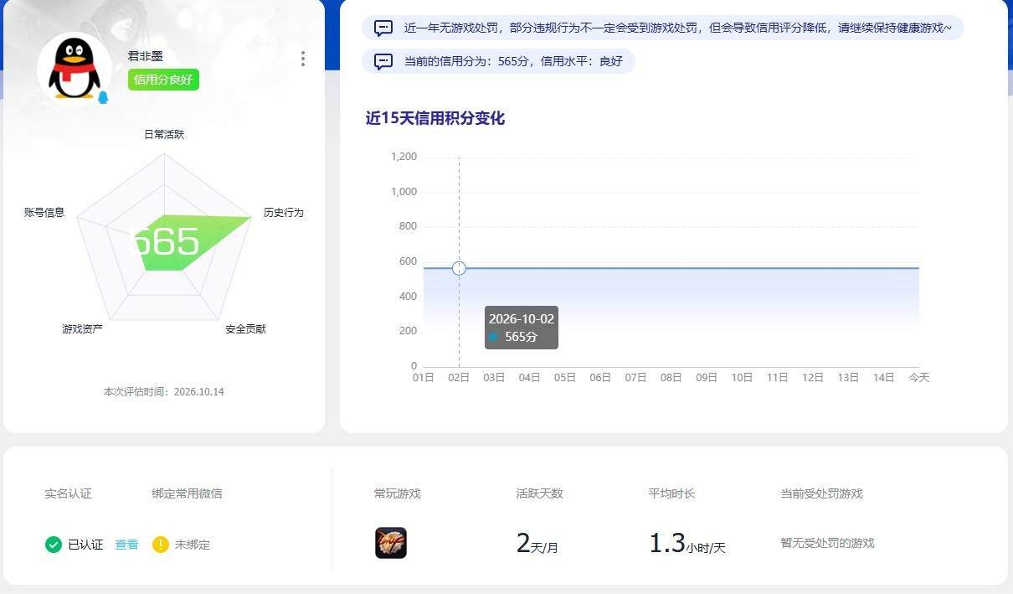Click the 14日 x-axis label

[x=884, y=378]
